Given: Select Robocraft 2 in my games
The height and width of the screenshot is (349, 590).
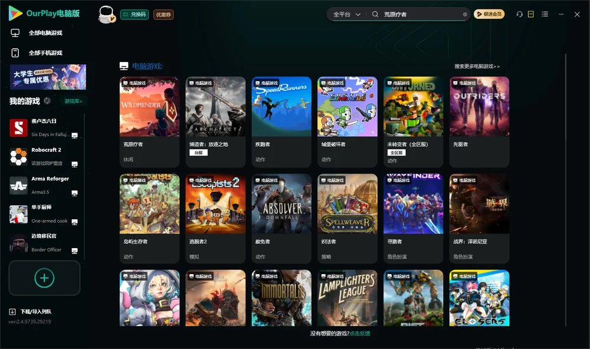Looking at the screenshot, I should tap(44, 156).
